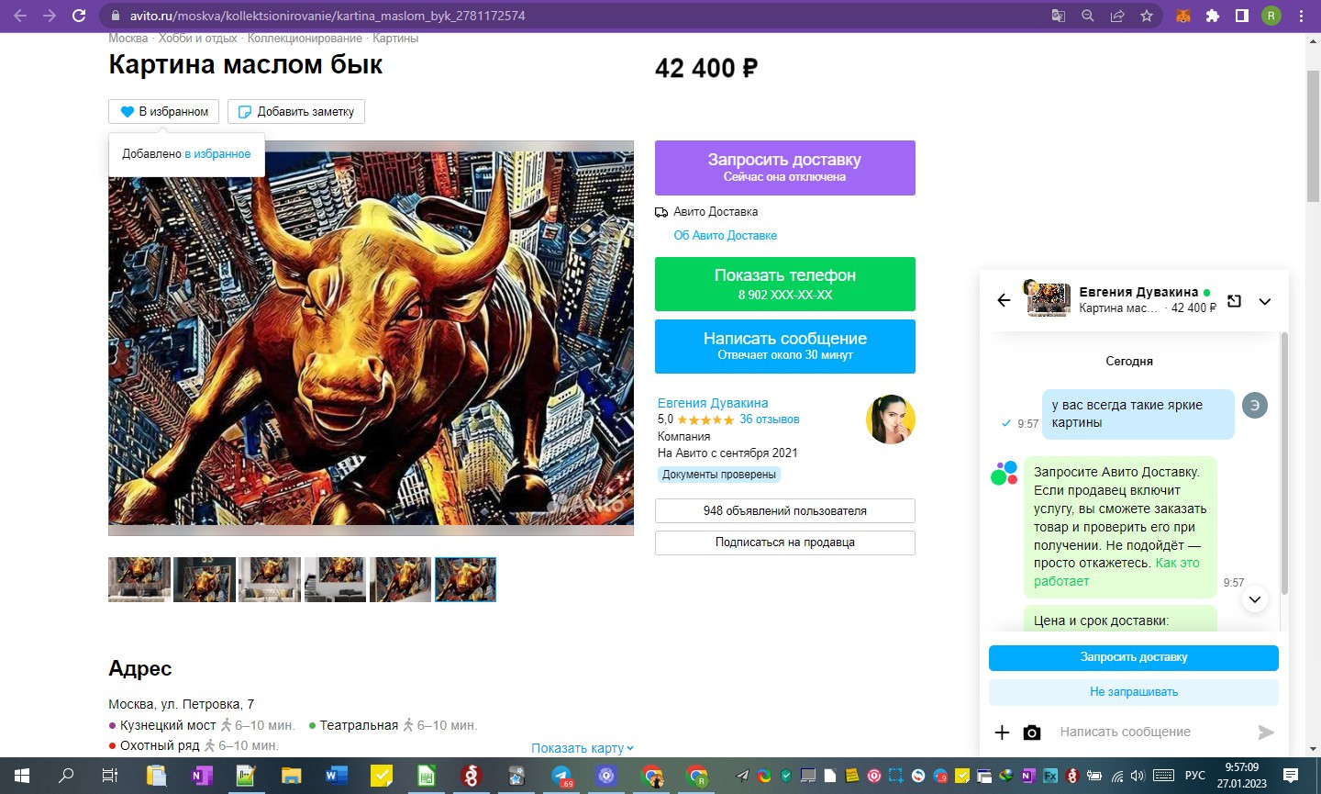Viewport: 1321px width, 794px height.
Task: Reload the Avito page
Action: point(79,16)
